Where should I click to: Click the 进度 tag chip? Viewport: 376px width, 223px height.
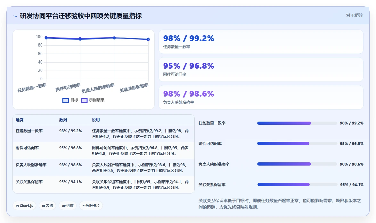coord(68,206)
